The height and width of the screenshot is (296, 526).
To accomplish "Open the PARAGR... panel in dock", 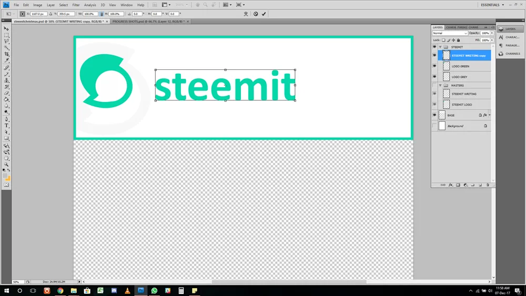I will click(x=510, y=45).
